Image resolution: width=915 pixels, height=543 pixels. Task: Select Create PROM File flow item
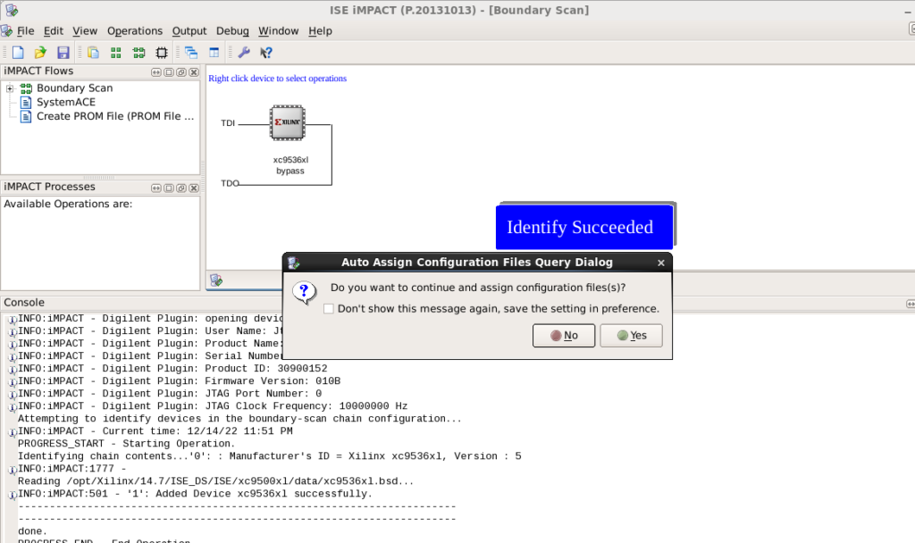(x=114, y=116)
